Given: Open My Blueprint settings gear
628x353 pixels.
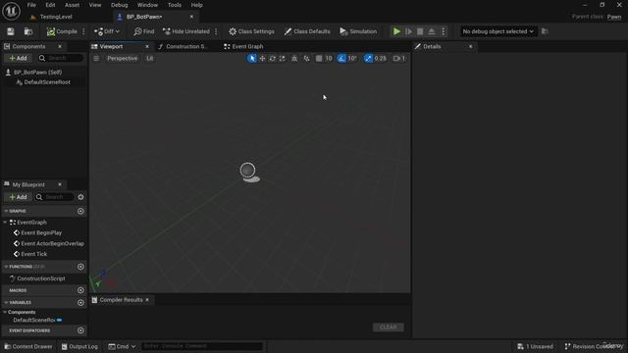Looking at the screenshot, I should (x=80, y=197).
